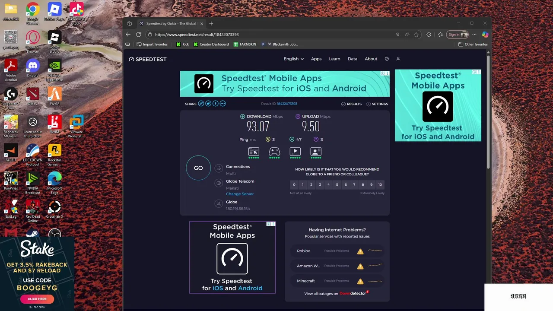The width and height of the screenshot is (553, 311).
Task: Open GeForce Experience desktop icon
Action: point(54,70)
